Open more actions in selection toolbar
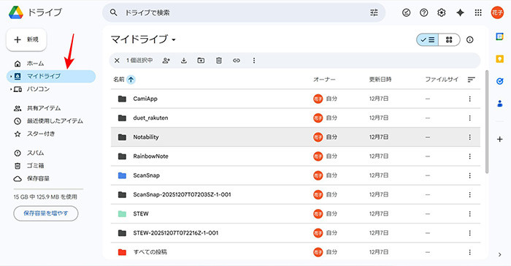511x266 pixels. coord(254,61)
